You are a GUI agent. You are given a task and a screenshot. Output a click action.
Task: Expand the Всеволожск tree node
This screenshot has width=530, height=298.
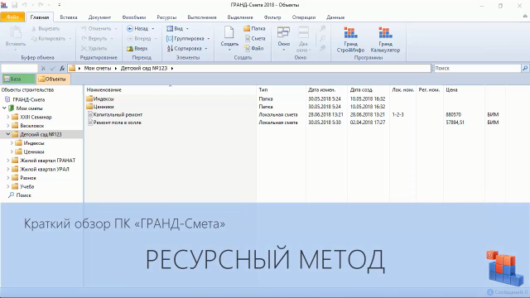(8, 126)
